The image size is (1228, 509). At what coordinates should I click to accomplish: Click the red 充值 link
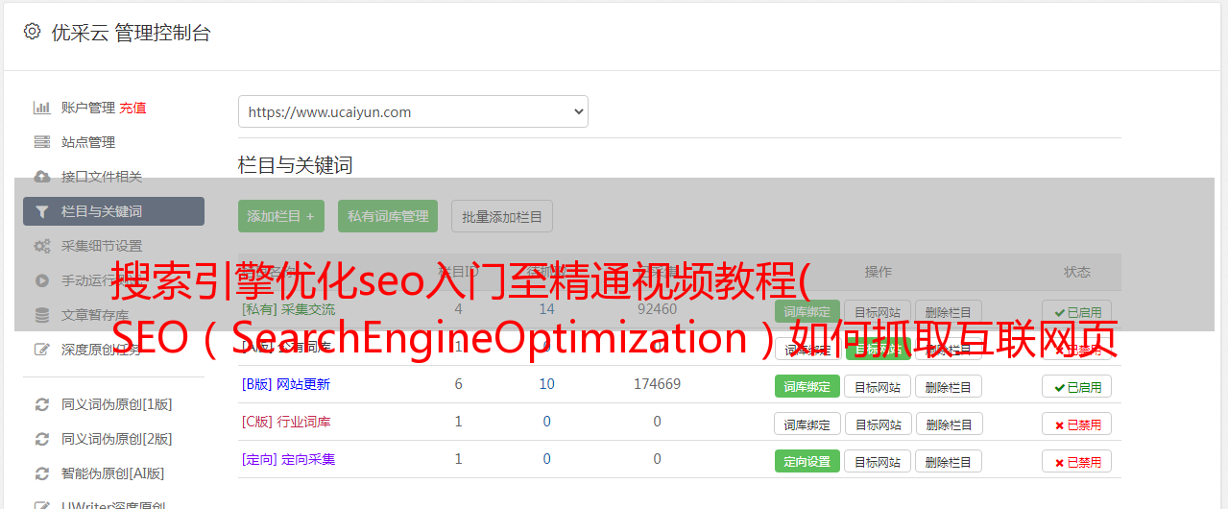(133, 108)
